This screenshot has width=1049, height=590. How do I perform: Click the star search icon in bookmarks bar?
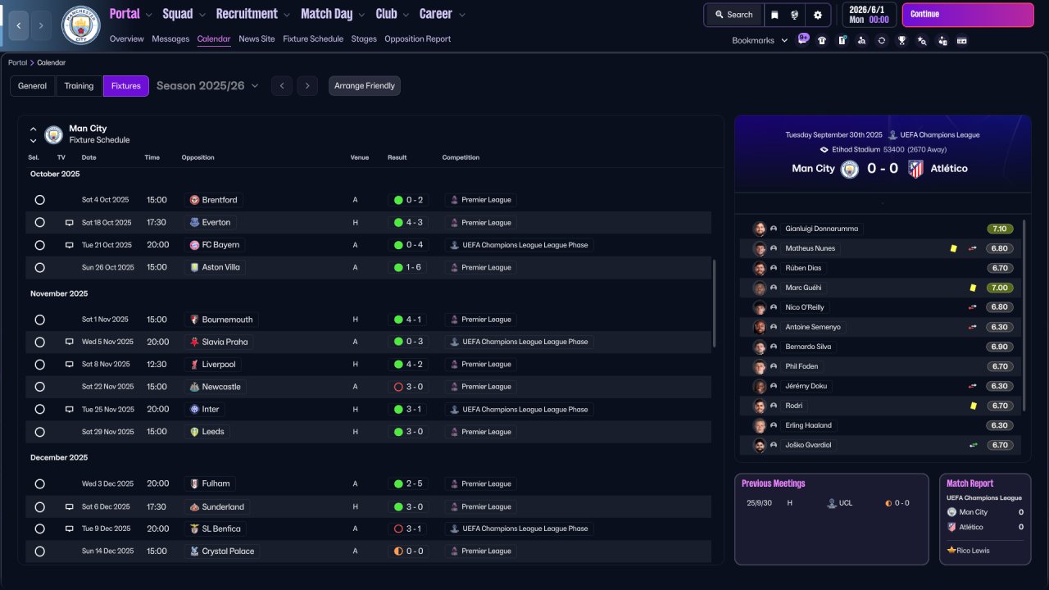point(922,40)
